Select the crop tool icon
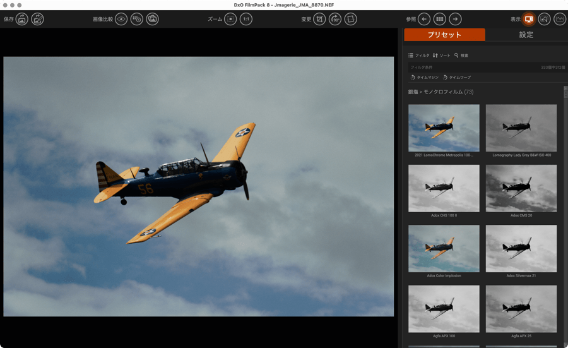Image resolution: width=568 pixels, height=348 pixels. pyautogui.click(x=320, y=20)
